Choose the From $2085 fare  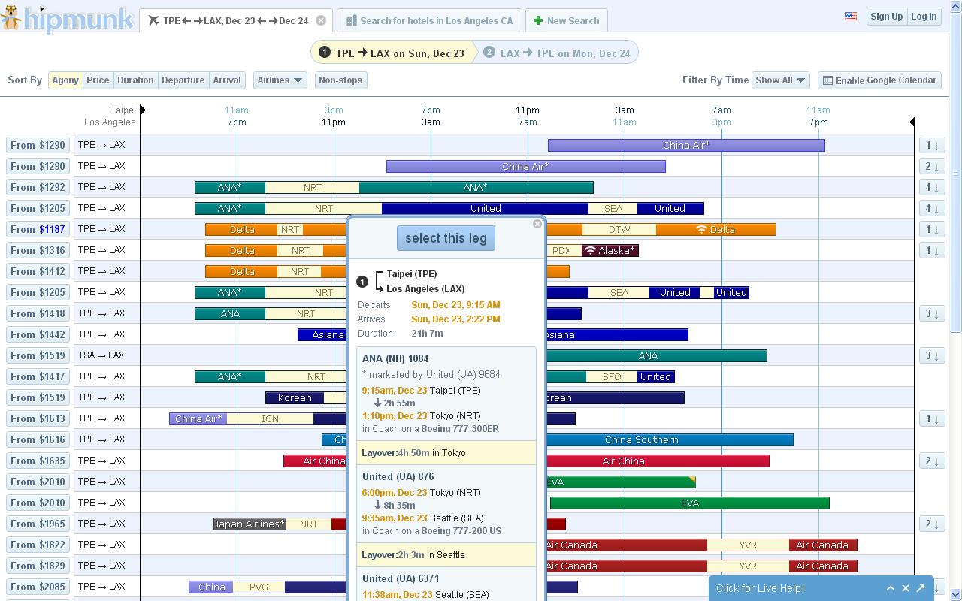[38, 587]
